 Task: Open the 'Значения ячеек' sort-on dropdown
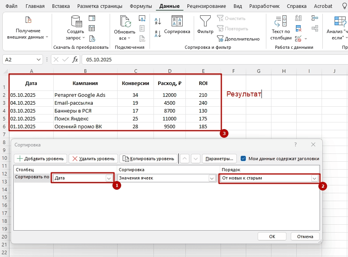click(x=212, y=178)
